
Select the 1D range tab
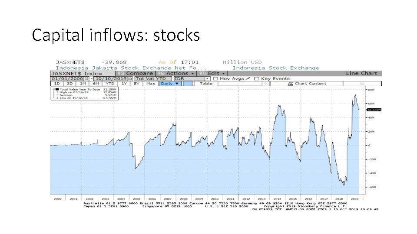tap(57, 84)
